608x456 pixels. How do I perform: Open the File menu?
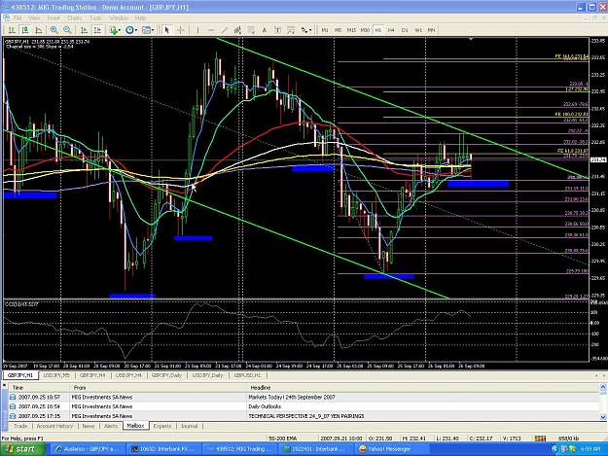tap(18, 18)
